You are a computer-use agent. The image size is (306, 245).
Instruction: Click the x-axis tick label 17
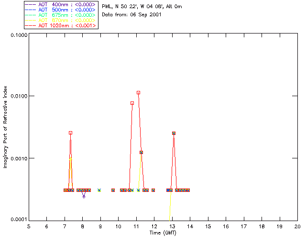point(244,226)
